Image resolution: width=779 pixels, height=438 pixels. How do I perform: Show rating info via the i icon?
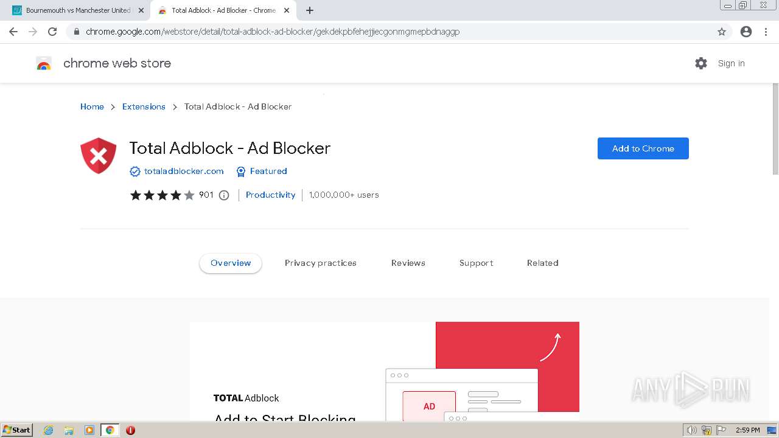224,195
